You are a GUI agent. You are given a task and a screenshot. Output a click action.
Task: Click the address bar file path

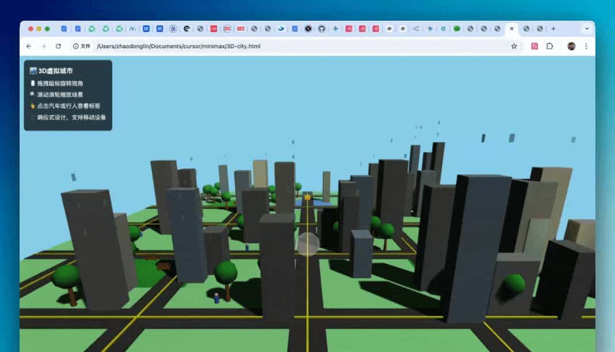pos(179,46)
